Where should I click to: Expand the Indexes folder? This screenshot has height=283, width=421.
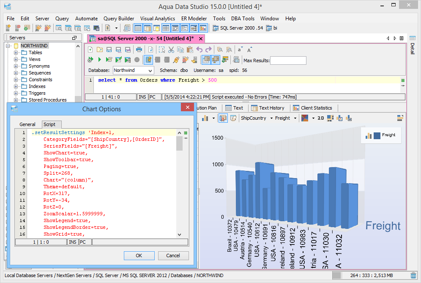[x=16, y=86]
